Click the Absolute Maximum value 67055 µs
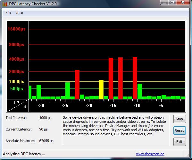This screenshot has height=160, width=192. pos(46,141)
